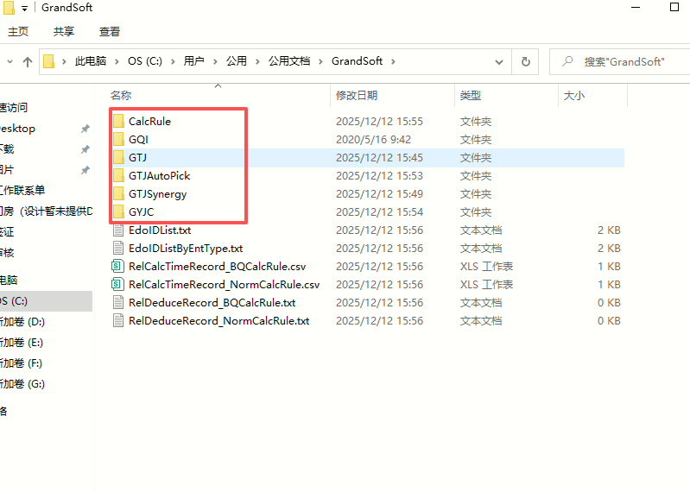This screenshot has width=690, height=492.
Task: Click the EdoIDList.txt file icon
Action: click(118, 230)
